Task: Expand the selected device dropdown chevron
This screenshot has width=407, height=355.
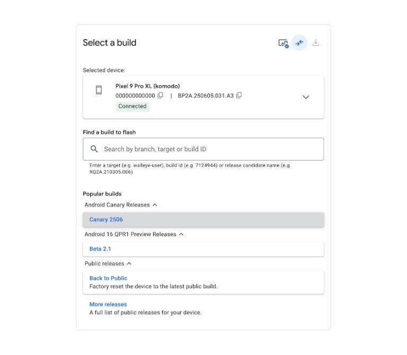Action: [x=306, y=97]
